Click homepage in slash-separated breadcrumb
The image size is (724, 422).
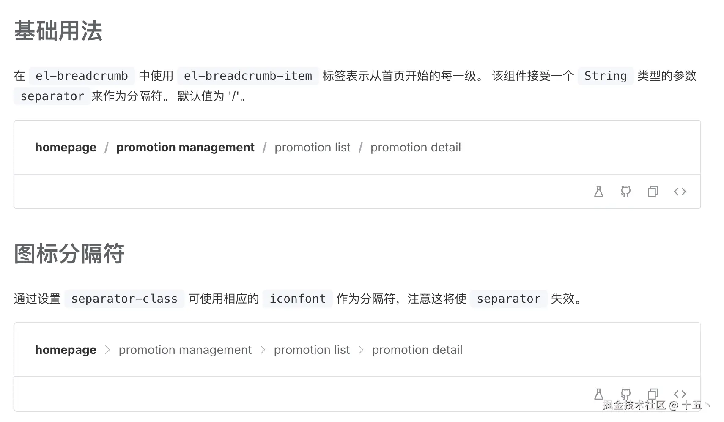click(66, 148)
